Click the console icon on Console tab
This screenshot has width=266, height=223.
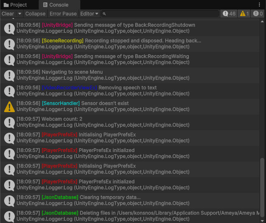coord(45,5)
